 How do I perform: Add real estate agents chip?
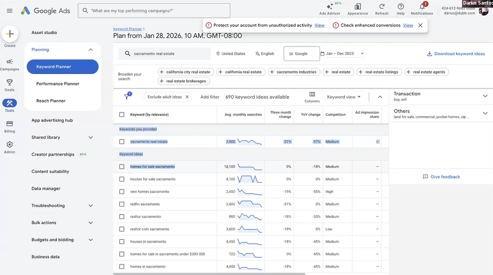426,72
